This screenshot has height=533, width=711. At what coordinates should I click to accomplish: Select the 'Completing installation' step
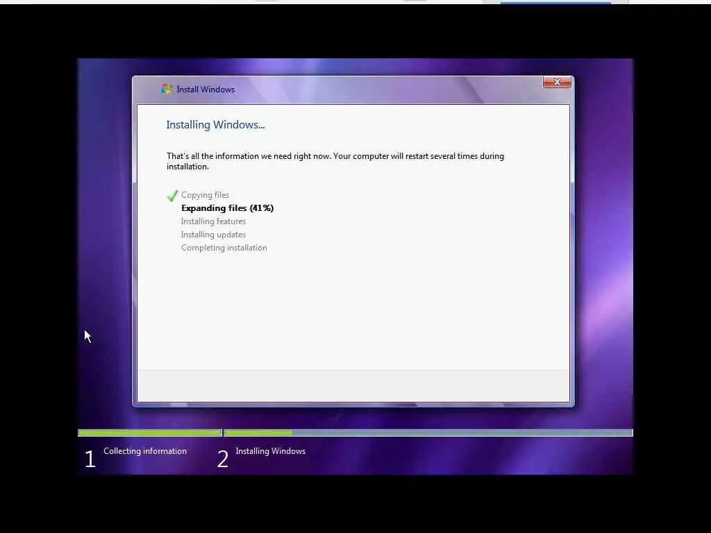click(x=224, y=248)
